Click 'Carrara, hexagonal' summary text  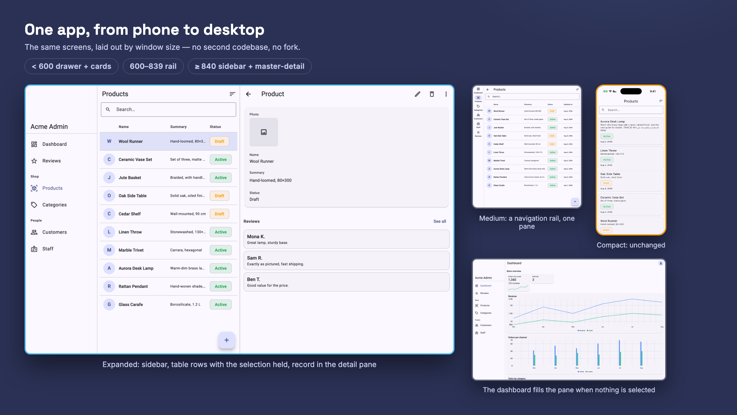pyautogui.click(x=186, y=250)
